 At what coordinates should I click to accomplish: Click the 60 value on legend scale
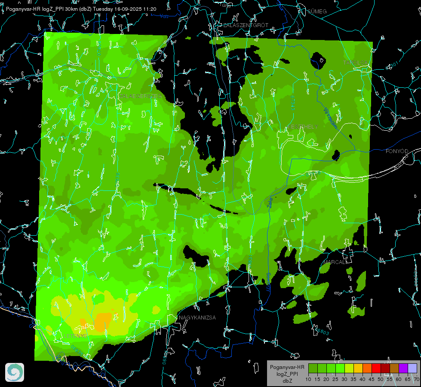click(x=399, y=379)
